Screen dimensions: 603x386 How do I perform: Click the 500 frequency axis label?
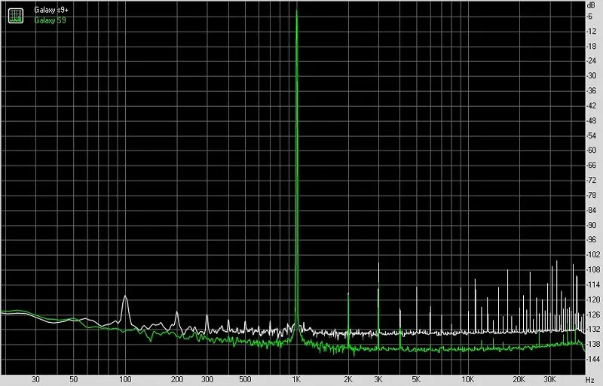point(245,379)
